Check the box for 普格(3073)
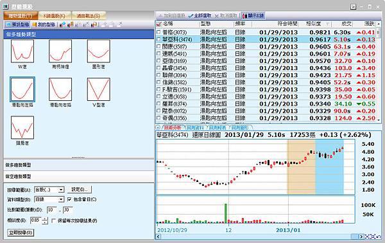 [158, 32]
